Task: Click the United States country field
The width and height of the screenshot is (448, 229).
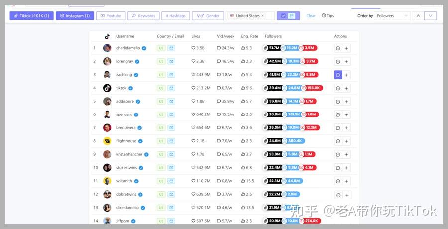Action: tap(250, 16)
